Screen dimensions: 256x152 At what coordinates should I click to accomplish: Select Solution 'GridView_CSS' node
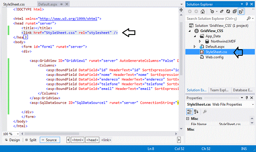pos(222,26)
